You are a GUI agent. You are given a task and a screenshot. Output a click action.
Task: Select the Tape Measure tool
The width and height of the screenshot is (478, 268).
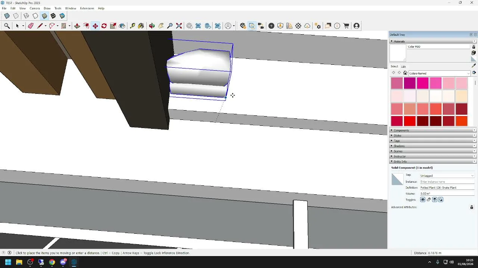(132, 26)
